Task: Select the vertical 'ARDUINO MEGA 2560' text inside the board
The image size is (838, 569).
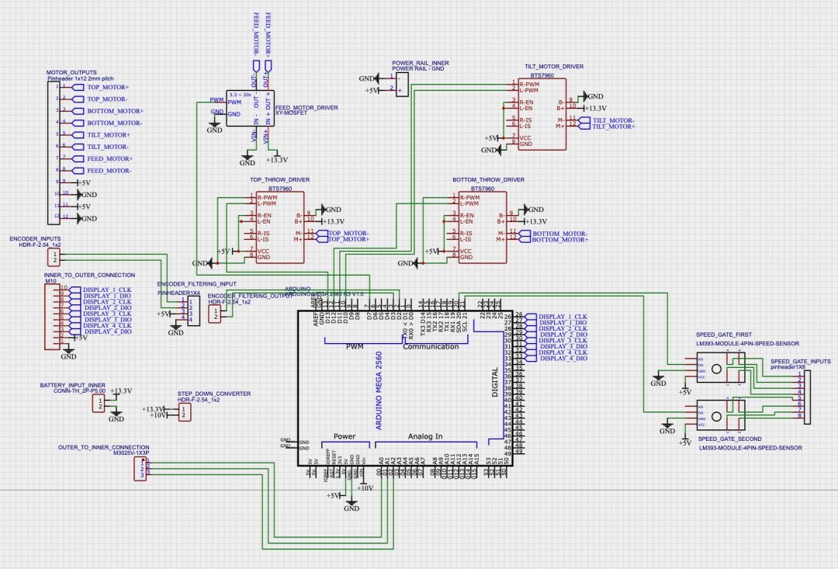Action: coord(379,390)
